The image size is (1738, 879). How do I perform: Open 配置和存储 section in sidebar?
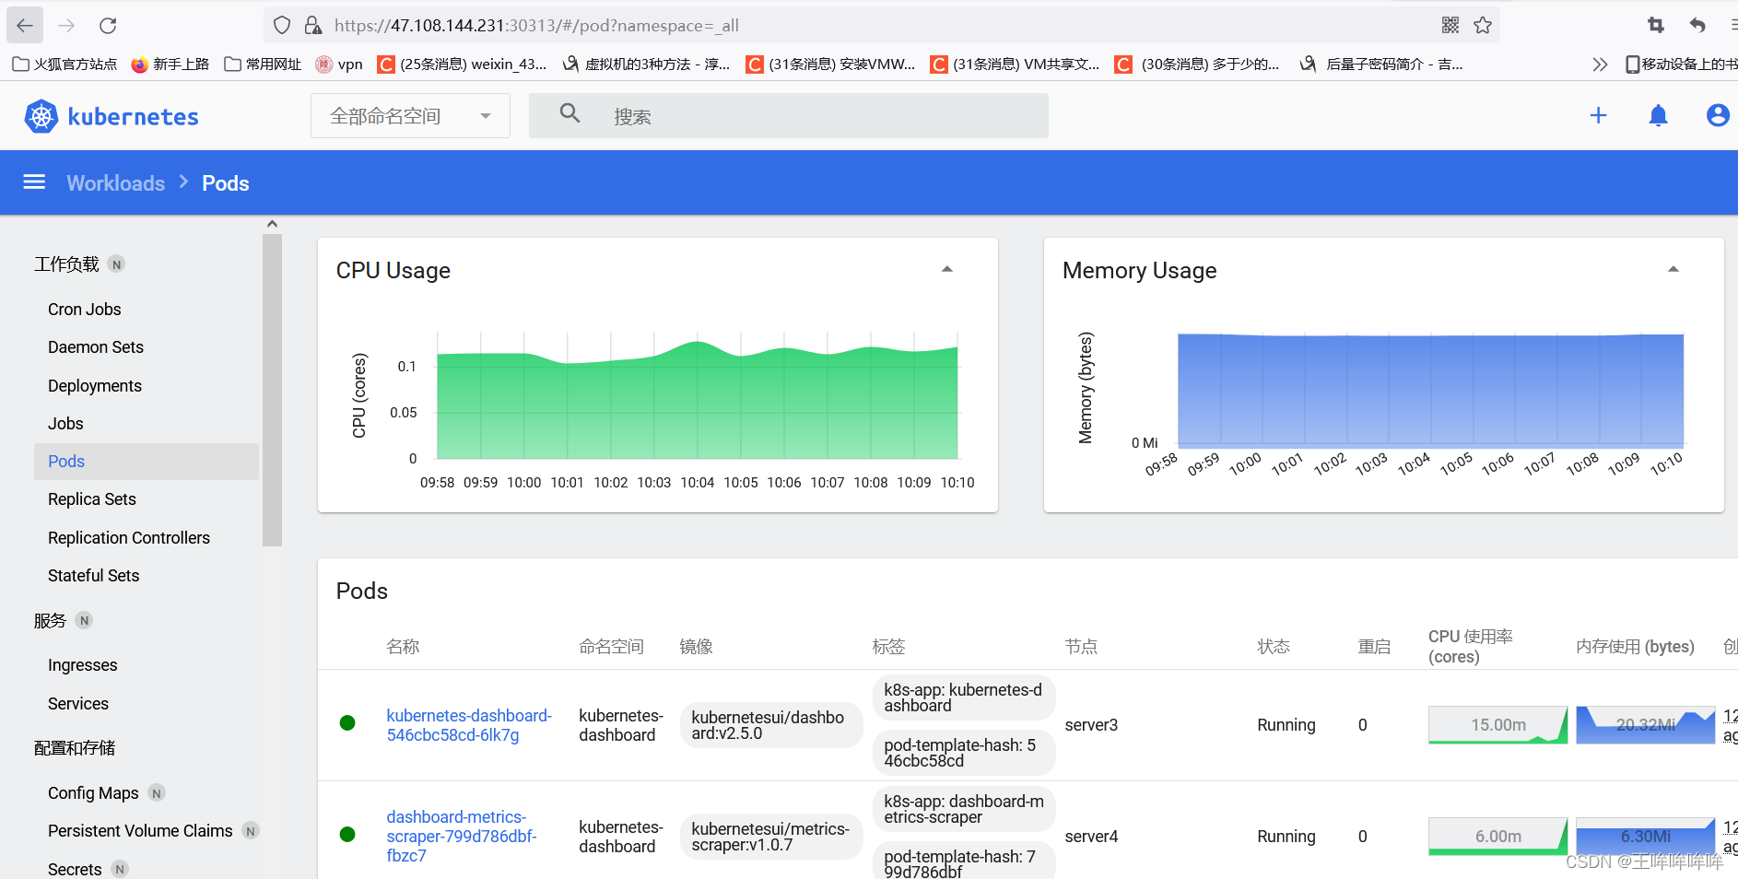click(75, 747)
